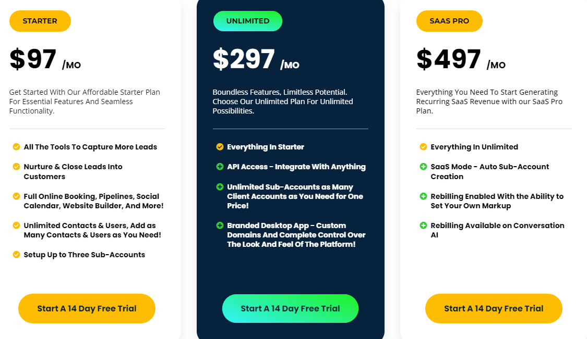Click checkmark icon beside Everything In Starter
The height and width of the screenshot is (339, 587).
click(220, 146)
